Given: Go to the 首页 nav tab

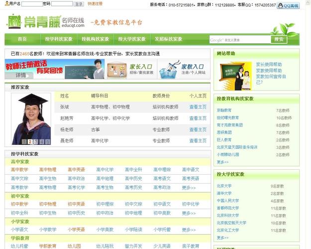Looking at the screenshot, I should (x=22, y=39).
